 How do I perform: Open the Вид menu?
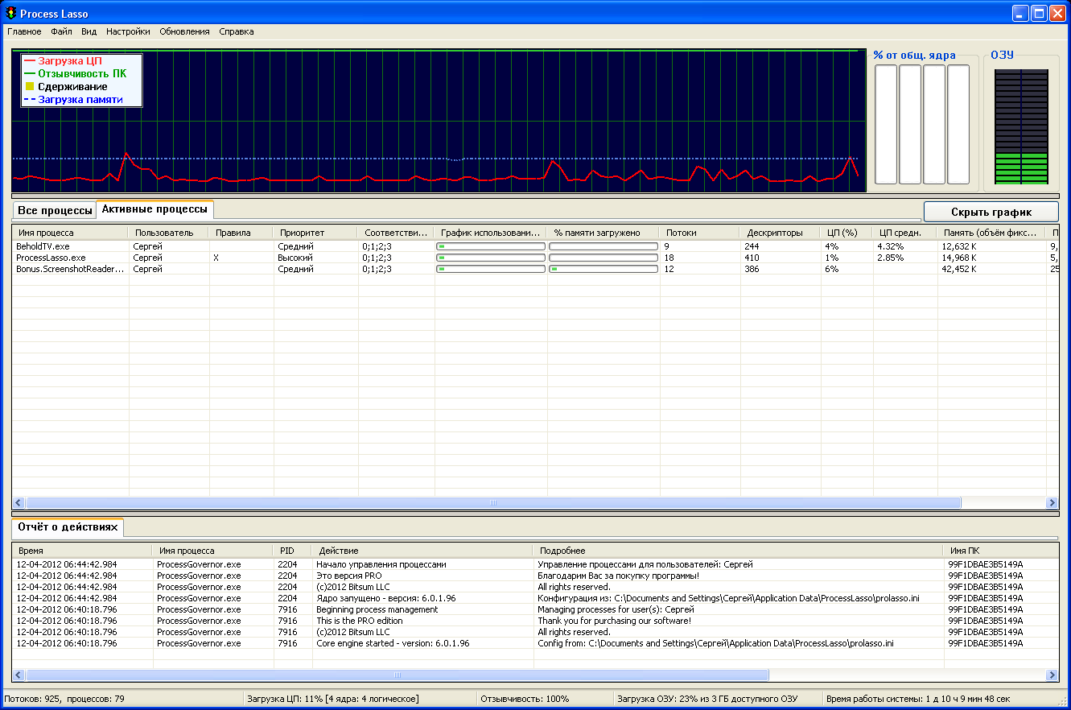[89, 31]
